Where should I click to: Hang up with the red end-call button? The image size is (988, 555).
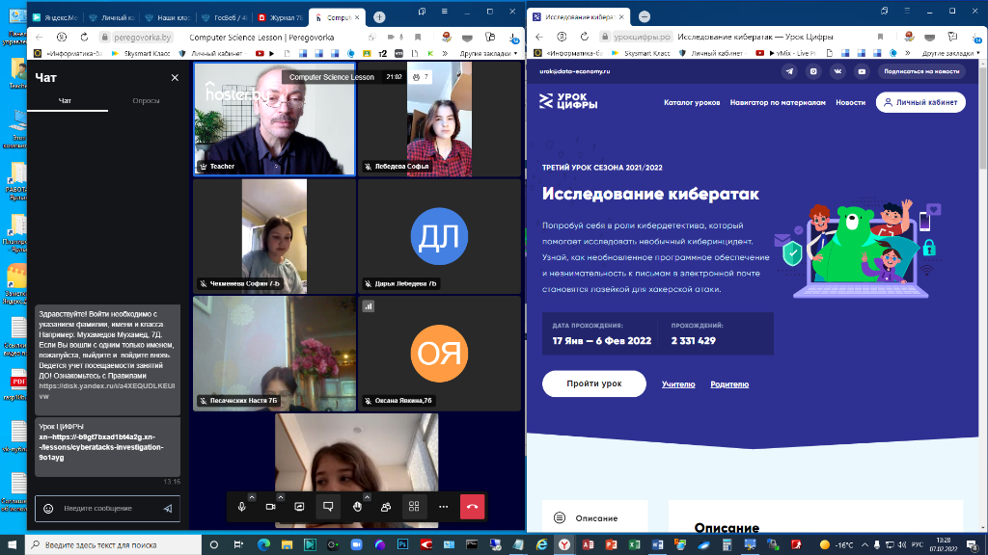pos(472,507)
